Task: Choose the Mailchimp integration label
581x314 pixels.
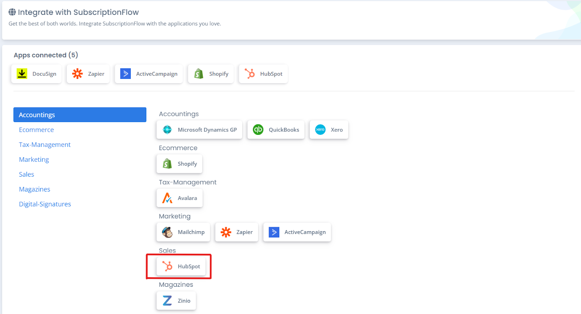Action: [x=191, y=232]
